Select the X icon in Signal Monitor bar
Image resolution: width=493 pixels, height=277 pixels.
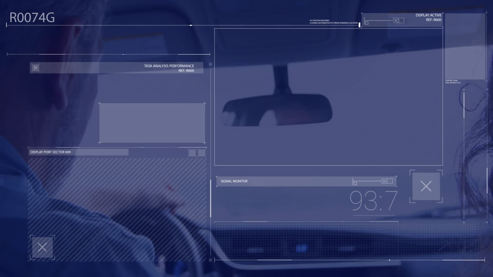[384, 181]
